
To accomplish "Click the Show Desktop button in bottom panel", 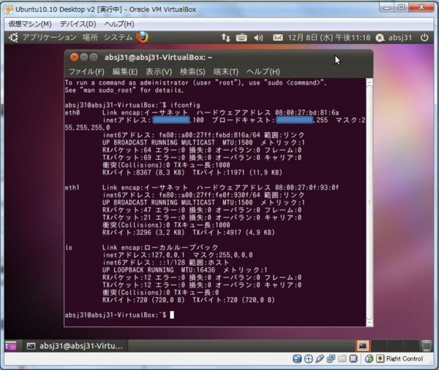I will click(11, 346).
